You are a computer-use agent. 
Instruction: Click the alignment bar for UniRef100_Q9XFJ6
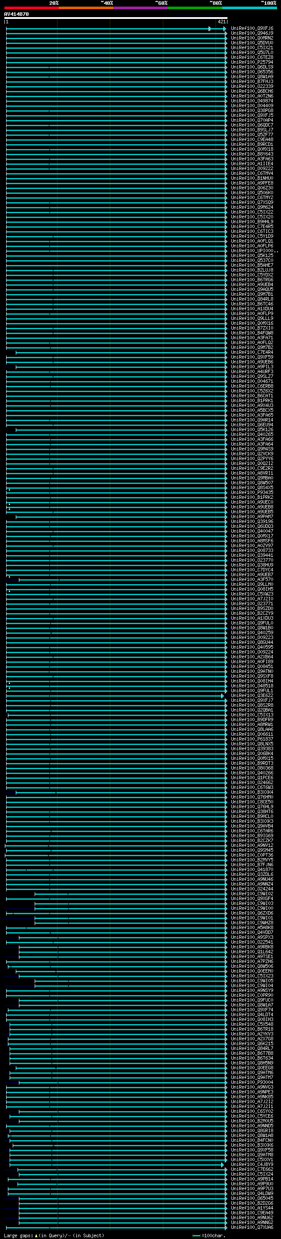click(x=116, y=29)
